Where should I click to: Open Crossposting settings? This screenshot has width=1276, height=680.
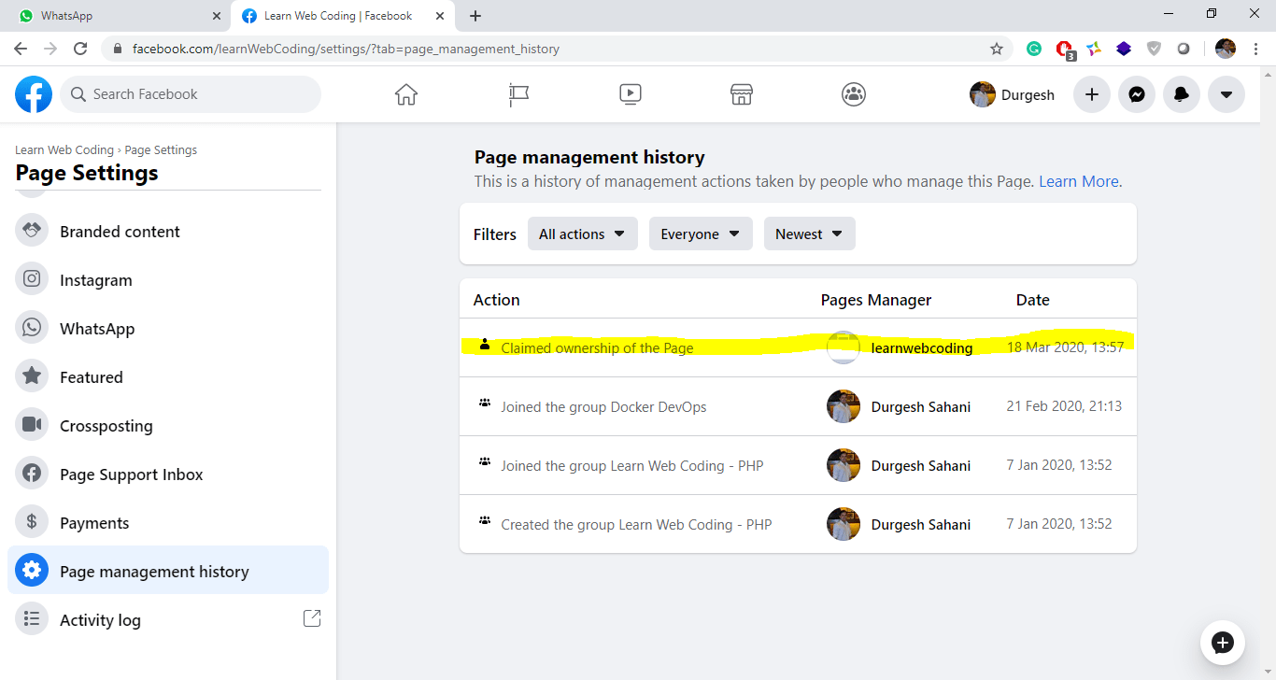pyautogui.click(x=168, y=426)
